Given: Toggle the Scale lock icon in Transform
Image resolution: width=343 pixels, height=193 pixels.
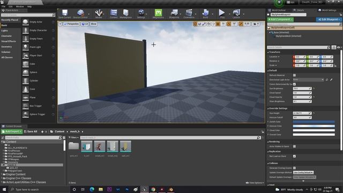Looking at the screenshot, I should (335, 65).
